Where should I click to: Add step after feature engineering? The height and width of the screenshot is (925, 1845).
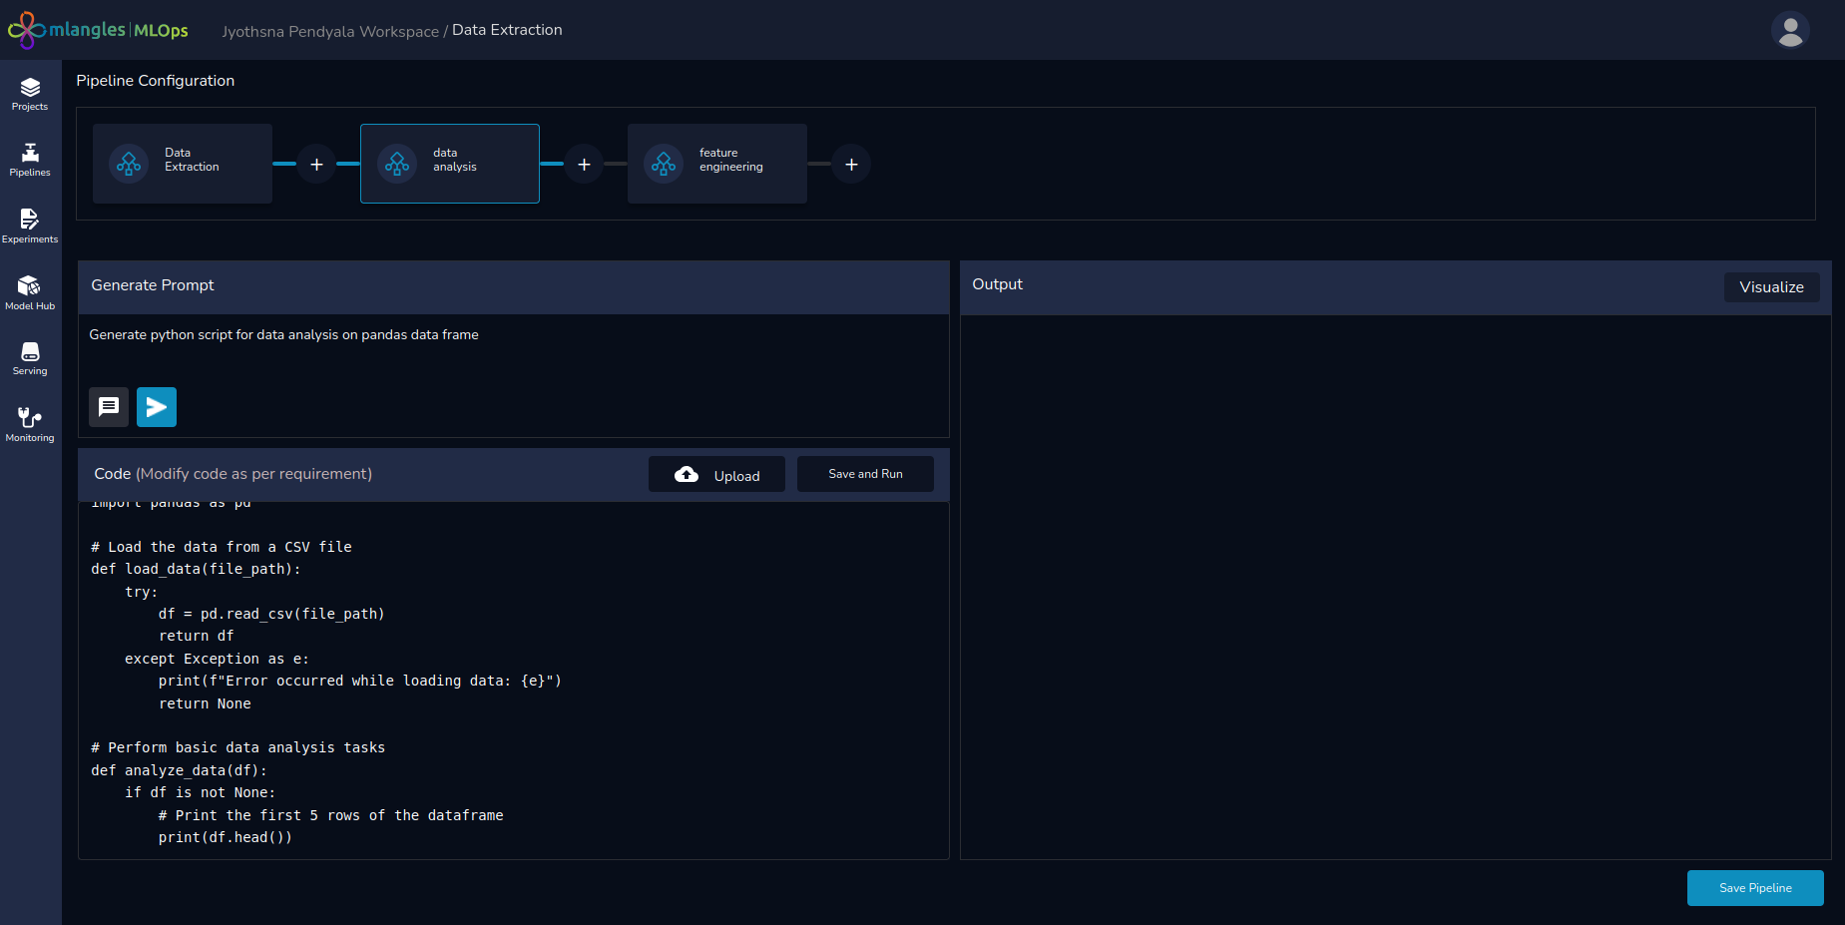[851, 165]
